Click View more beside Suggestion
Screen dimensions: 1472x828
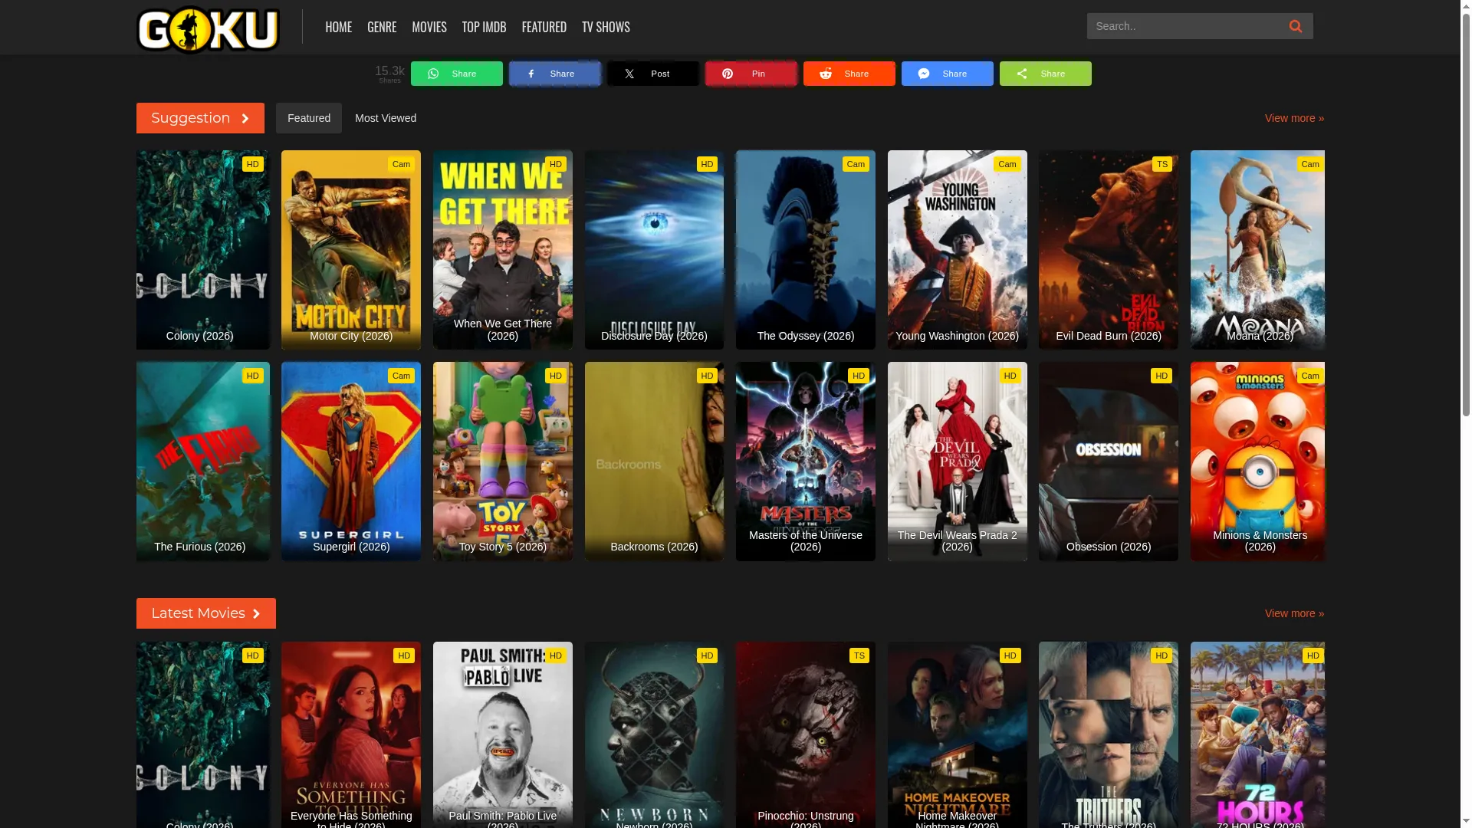click(1294, 118)
